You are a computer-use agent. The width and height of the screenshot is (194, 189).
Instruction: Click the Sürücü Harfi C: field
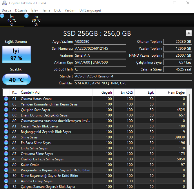pos(100,69)
